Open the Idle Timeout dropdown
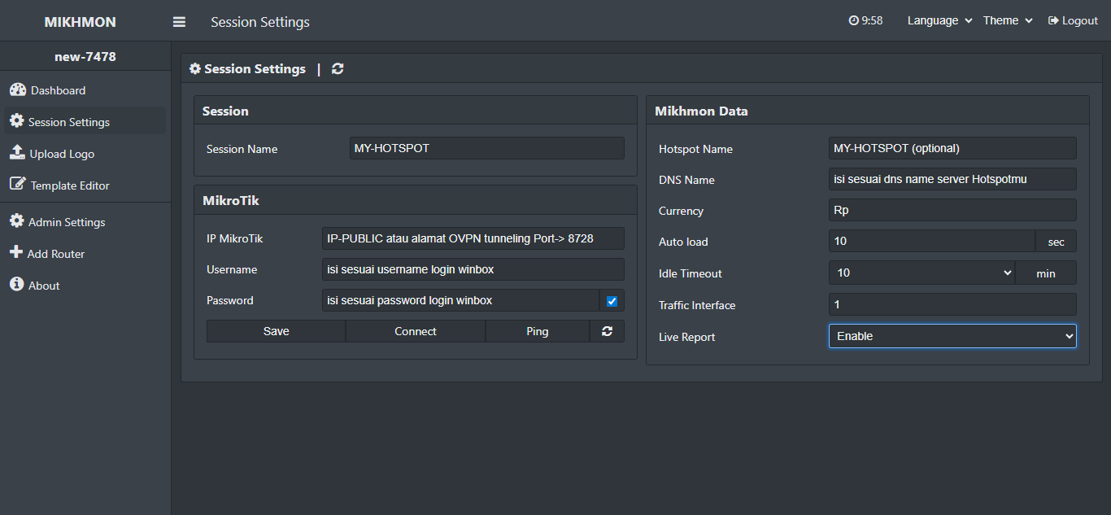 tap(921, 273)
